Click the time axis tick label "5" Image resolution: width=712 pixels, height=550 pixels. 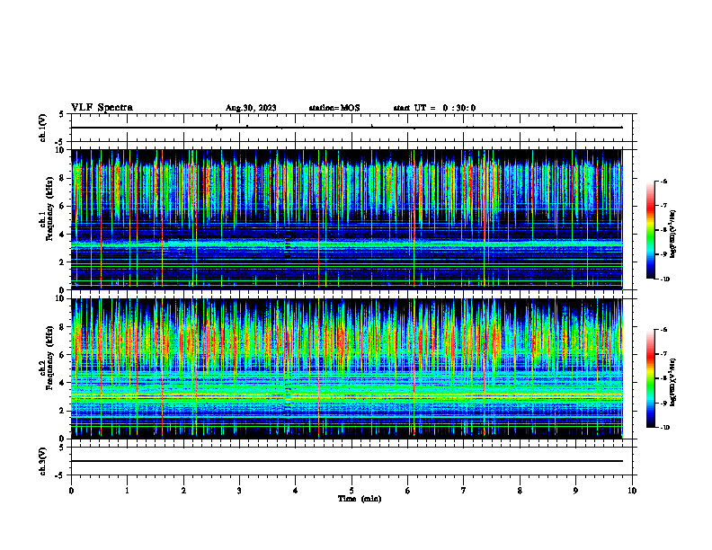(352, 491)
